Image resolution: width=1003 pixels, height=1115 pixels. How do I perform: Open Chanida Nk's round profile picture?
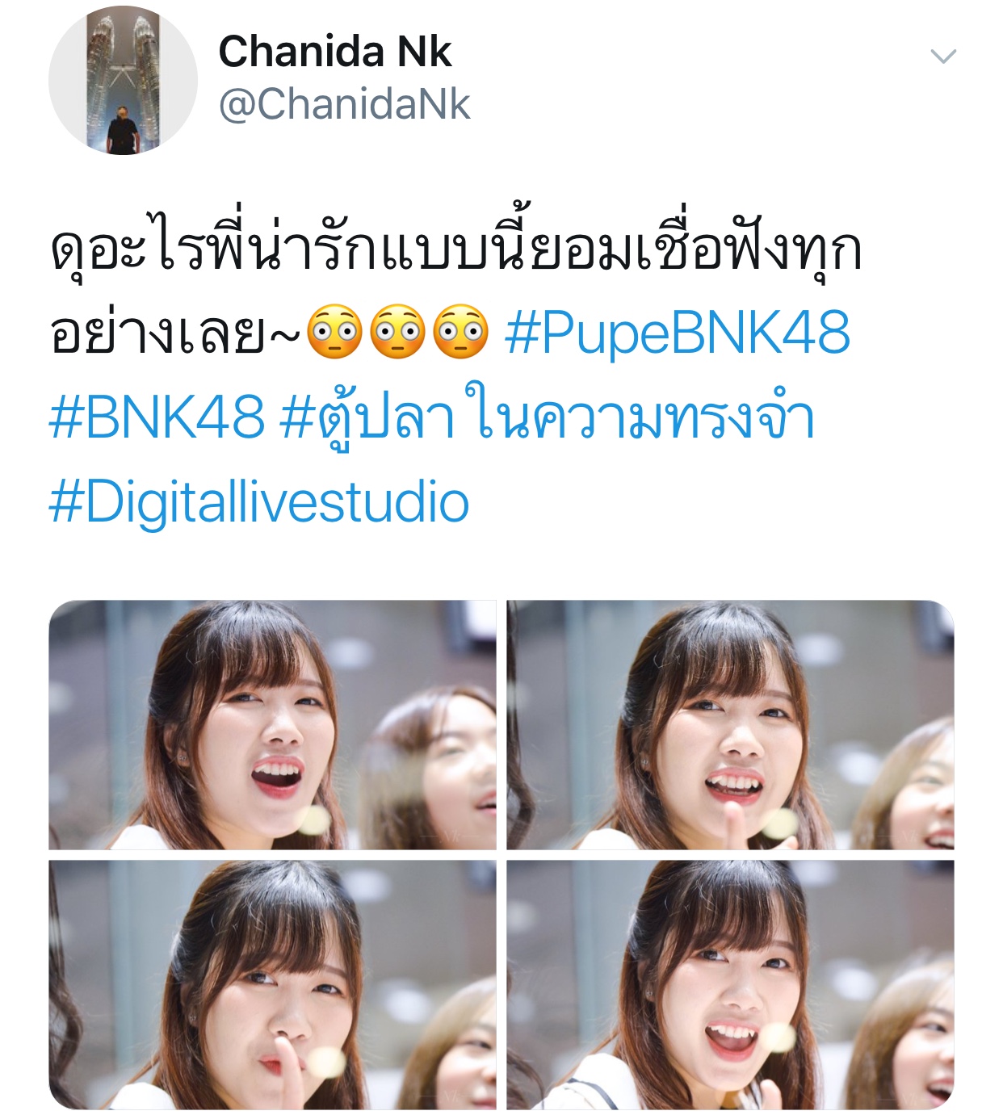tap(123, 80)
